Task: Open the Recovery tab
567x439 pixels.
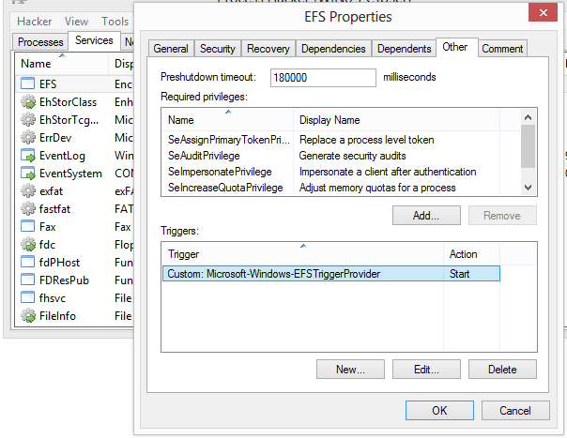Action: 269,49
